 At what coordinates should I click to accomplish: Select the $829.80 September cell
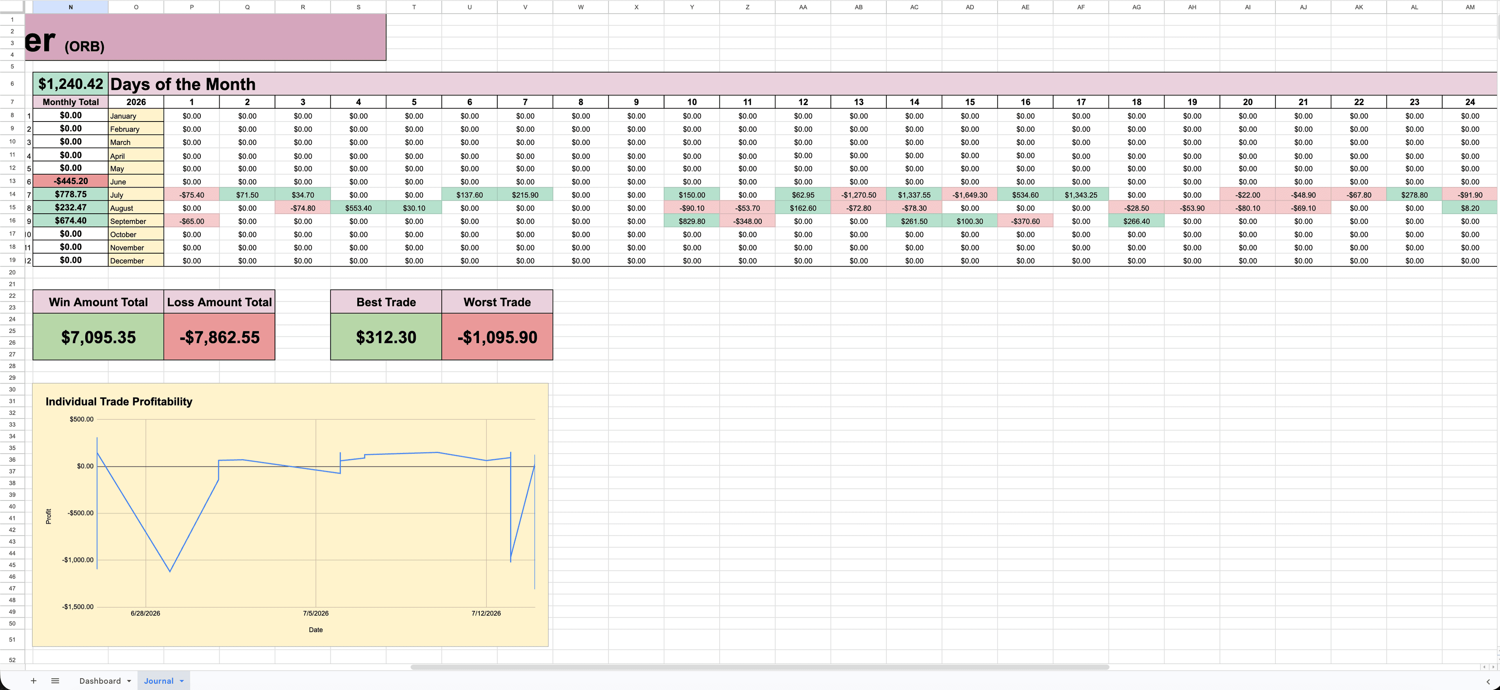[692, 221]
